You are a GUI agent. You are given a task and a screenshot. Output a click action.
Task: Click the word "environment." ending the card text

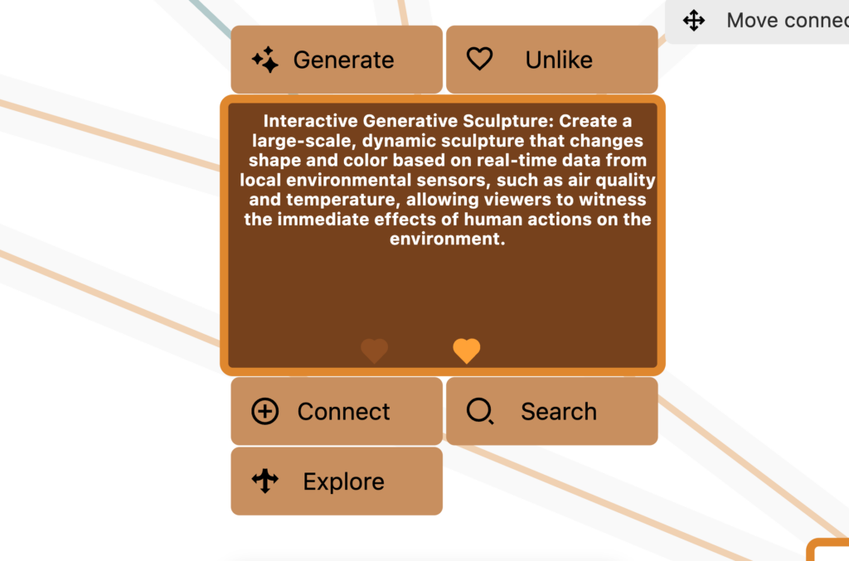[447, 239]
